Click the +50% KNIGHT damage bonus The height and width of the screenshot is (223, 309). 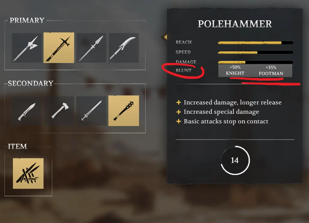[x=235, y=70]
